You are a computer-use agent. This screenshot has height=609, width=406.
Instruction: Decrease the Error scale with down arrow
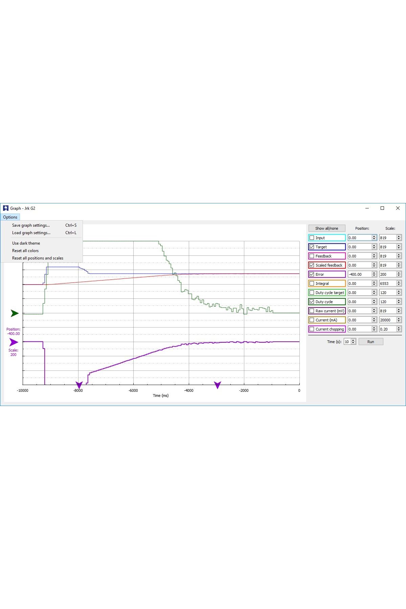tap(399, 276)
